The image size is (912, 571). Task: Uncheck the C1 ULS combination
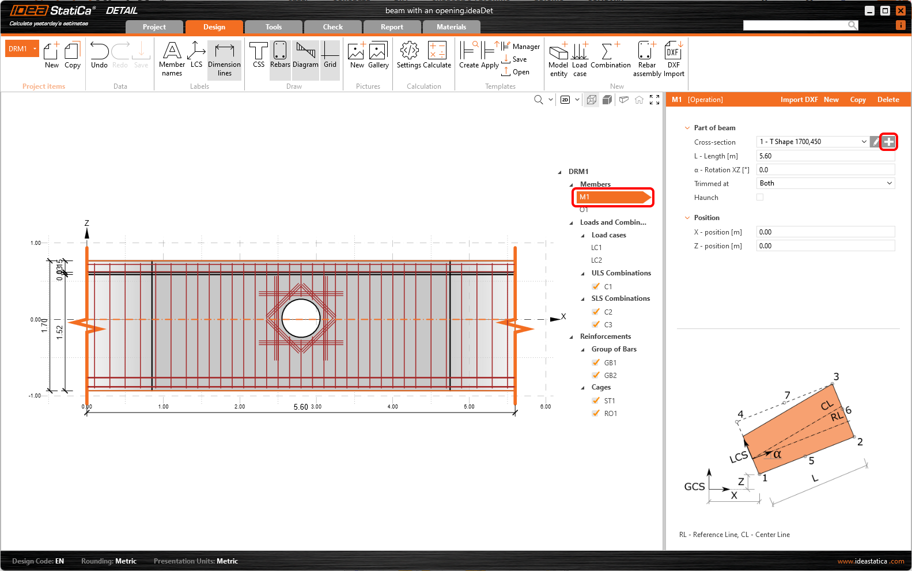(x=596, y=286)
